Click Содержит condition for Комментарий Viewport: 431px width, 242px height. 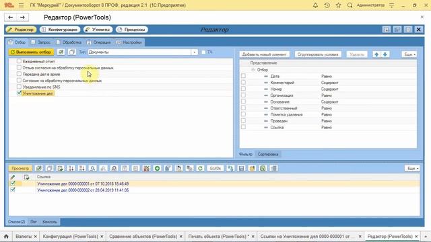(x=329, y=83)
